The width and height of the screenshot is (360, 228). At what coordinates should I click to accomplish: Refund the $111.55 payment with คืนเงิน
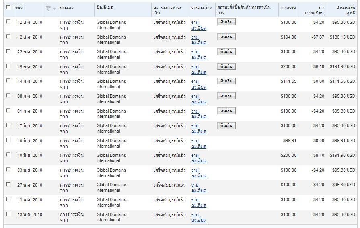[226, 81]
